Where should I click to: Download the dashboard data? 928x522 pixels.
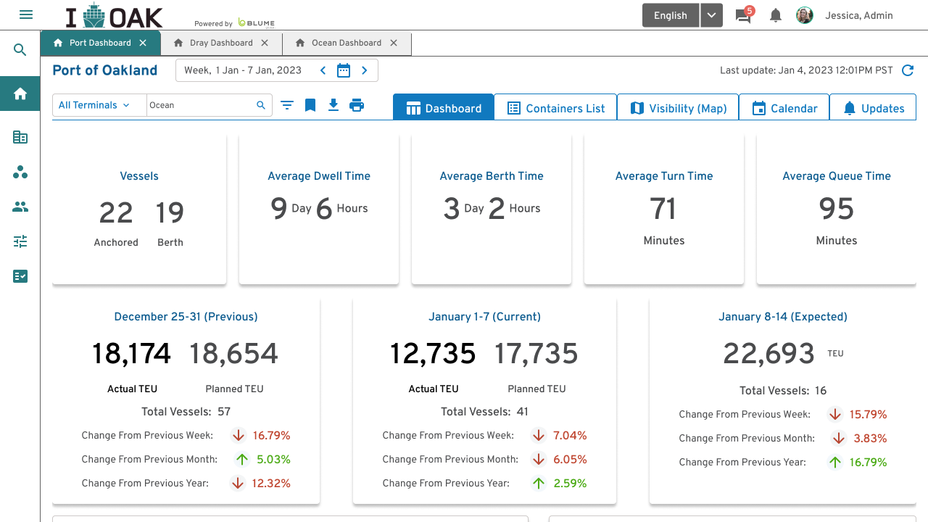[333, 105]
